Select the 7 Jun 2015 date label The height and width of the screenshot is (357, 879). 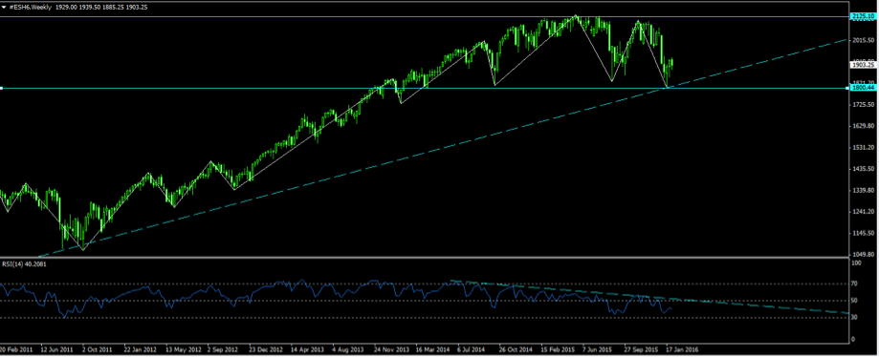tap(597, 348)
